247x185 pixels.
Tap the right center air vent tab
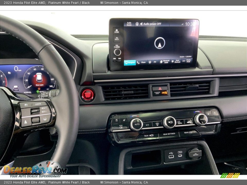pos(192,88)
